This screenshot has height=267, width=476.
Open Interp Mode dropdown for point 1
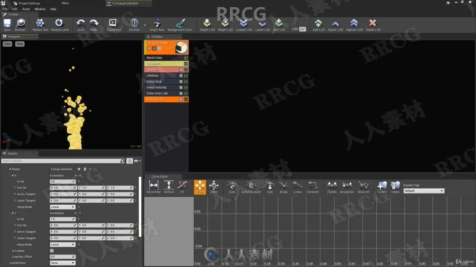(62, 244)
